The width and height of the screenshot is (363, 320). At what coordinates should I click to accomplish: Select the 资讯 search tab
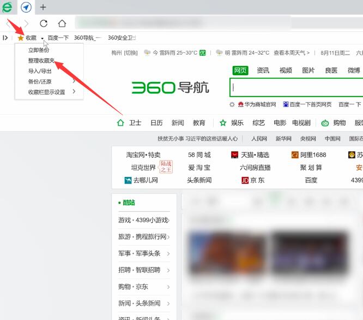263,70
